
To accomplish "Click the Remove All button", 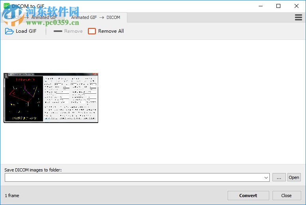I will click(x=106, y=31).
